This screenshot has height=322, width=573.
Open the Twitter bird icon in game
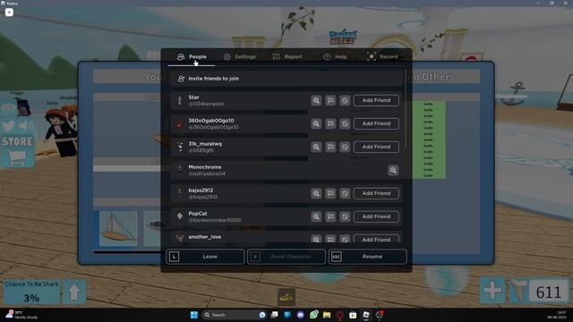(x=8, y=125)
